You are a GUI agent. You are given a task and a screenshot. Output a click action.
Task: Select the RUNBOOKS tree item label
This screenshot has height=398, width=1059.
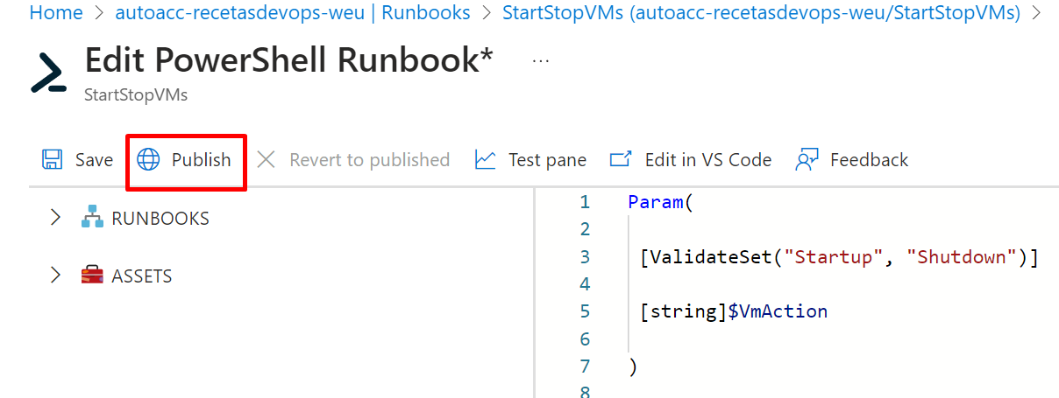click(x=160, y=219)
